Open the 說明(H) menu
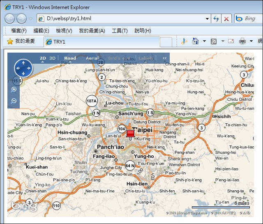 (x=143, y=31)
